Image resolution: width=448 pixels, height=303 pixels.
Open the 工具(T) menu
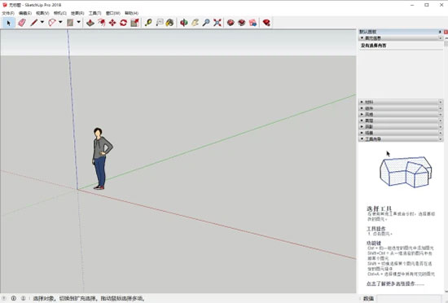click(94, 13)
